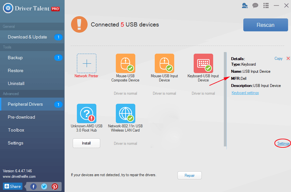Click the vertical scrollbar beside device list
This screenshot has width=291, height=192.
225,99
